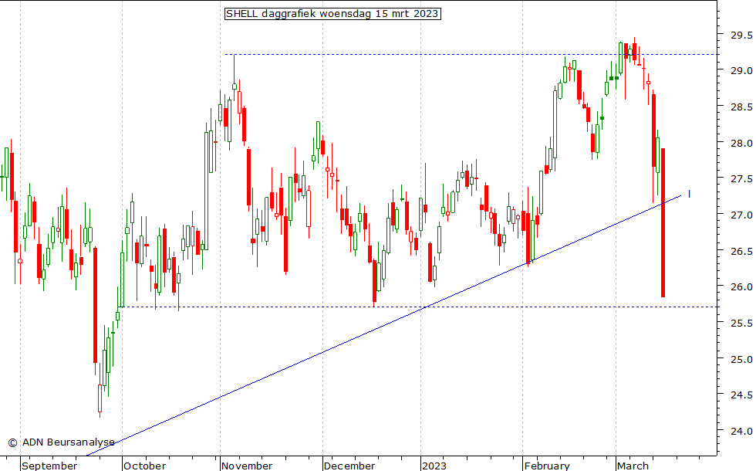Click the October month label

coord(145,466)
